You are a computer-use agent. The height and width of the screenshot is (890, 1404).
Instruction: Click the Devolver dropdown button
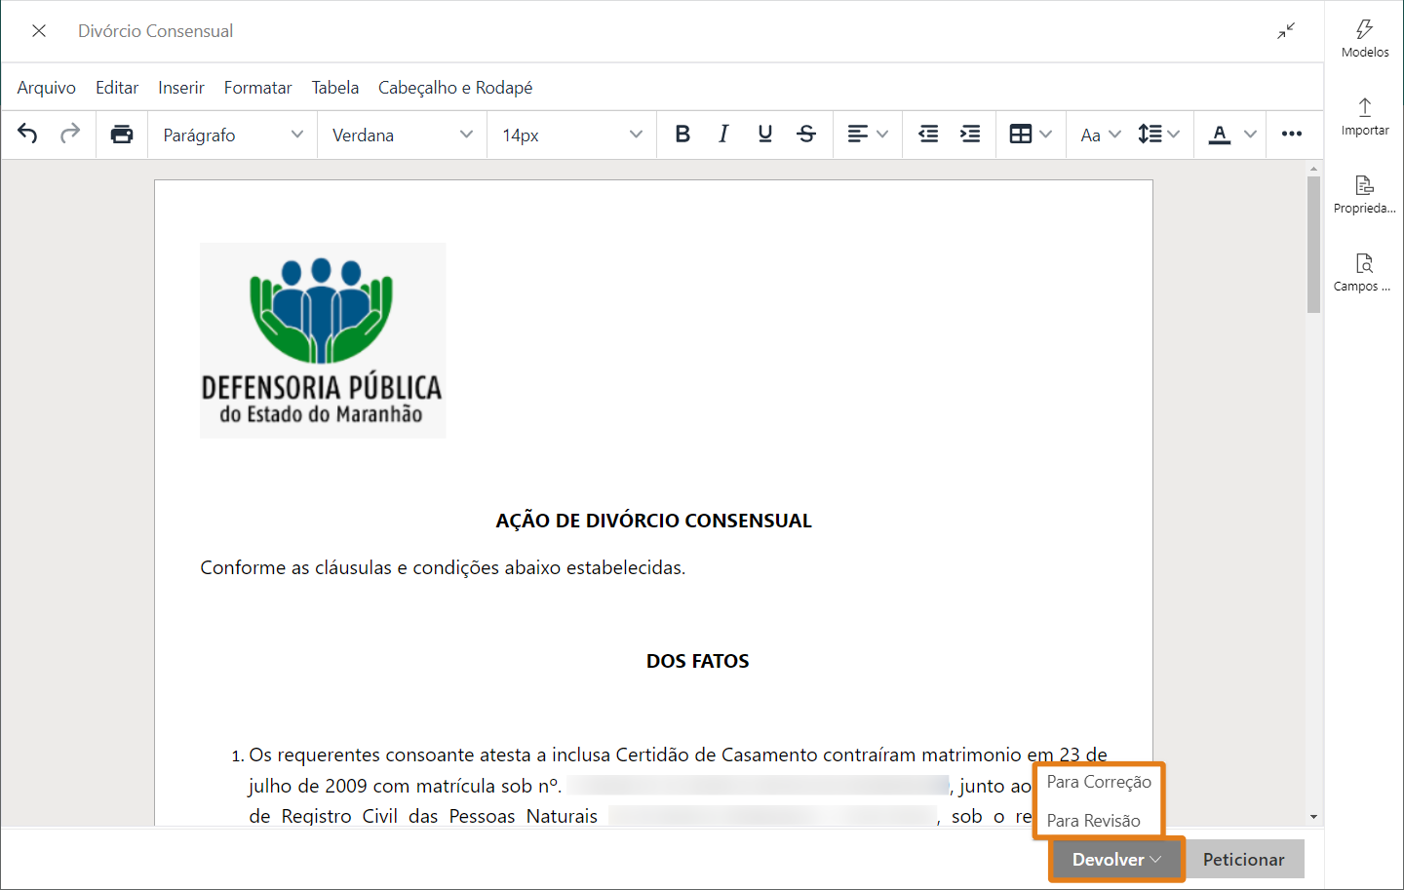pos(1116,859)
